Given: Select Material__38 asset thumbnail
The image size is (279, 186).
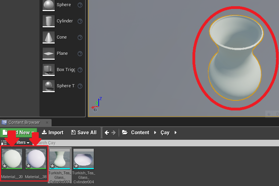Looking at the screenshot, I should pos(36,159).
